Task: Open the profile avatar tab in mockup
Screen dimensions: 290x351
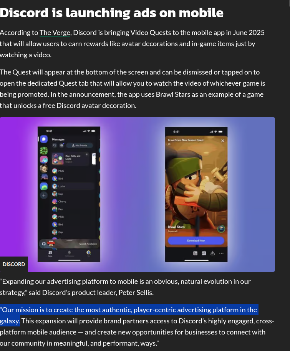Action: (x=88, y=253)
